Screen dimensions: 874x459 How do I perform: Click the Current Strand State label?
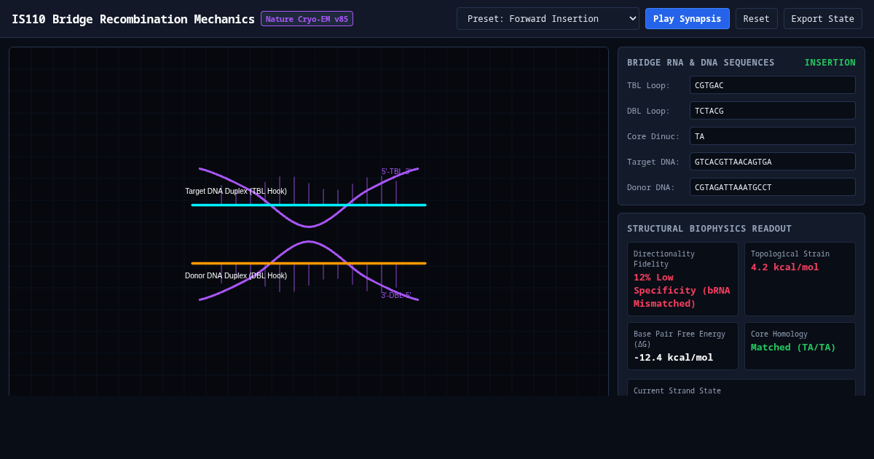point(677,391)
